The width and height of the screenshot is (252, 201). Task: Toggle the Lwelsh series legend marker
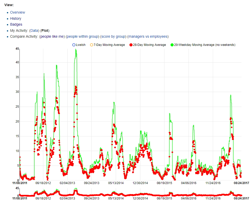[74, 45]
